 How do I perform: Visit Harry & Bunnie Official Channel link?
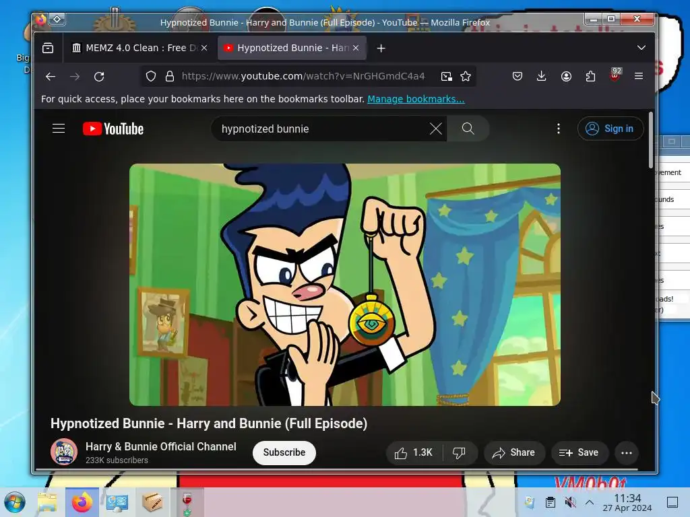[161, 447]
